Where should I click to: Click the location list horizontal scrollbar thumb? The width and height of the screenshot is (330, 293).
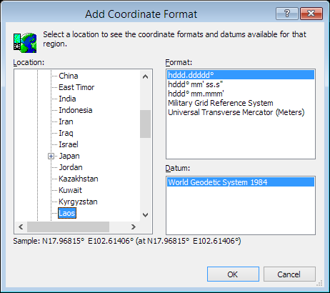[68, 227]
